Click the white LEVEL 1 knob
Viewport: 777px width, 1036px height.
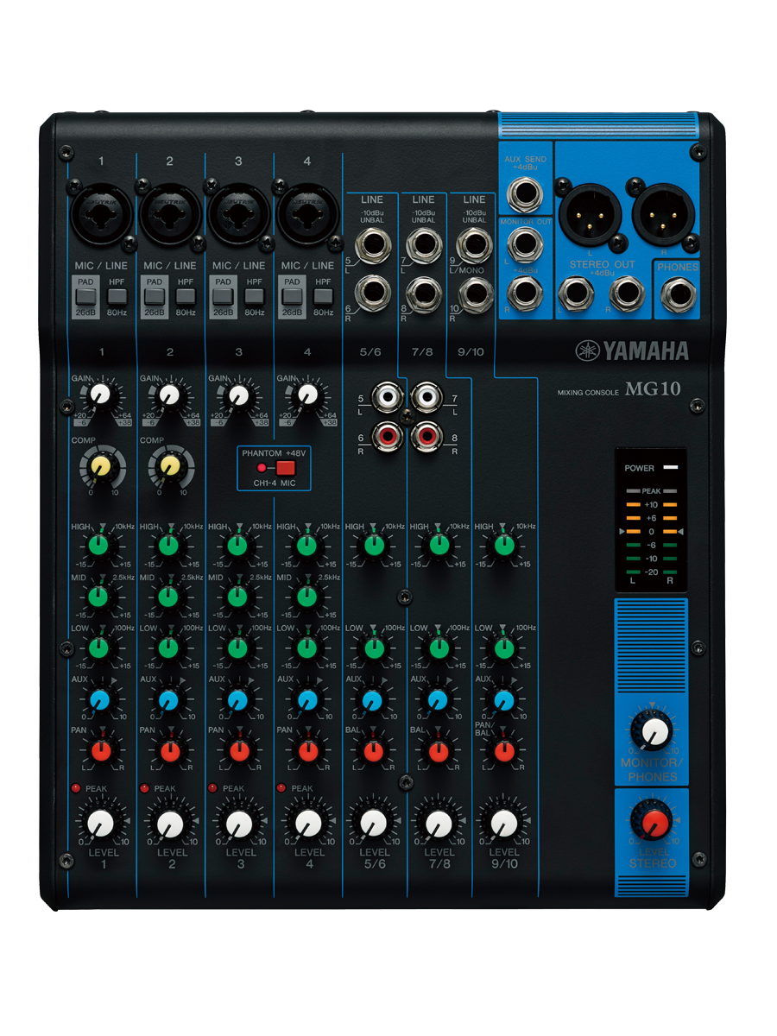click(101, 822)
